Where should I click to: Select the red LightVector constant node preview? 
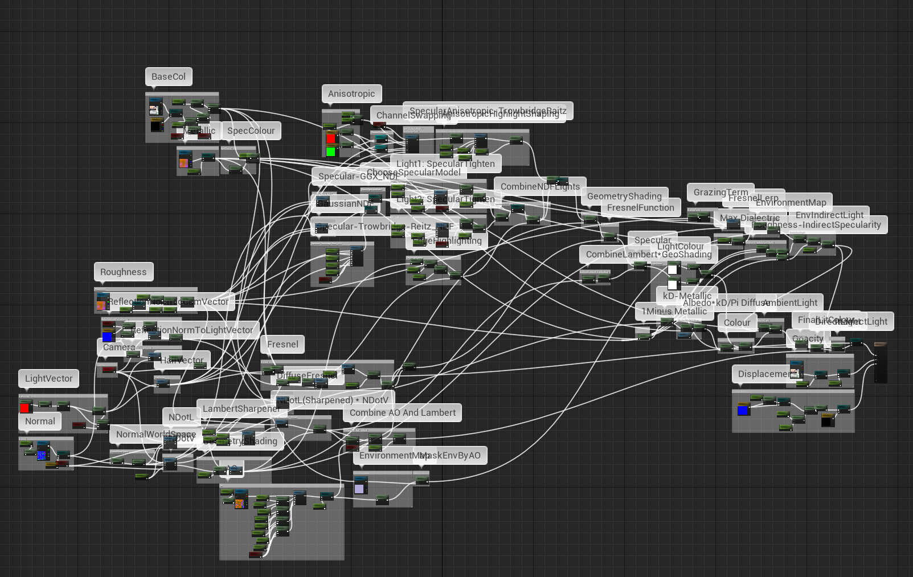pyautogui.click(x=24, y=407)
